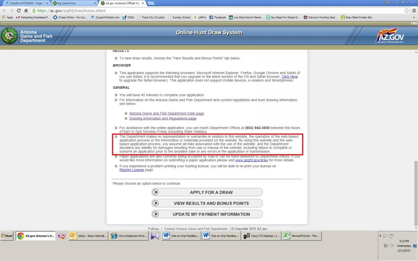Click UPDATE MY PAYMENT INFORMATION button
Image resolution: width=418 pixels, height=261 pixels.
click(207, 214)
